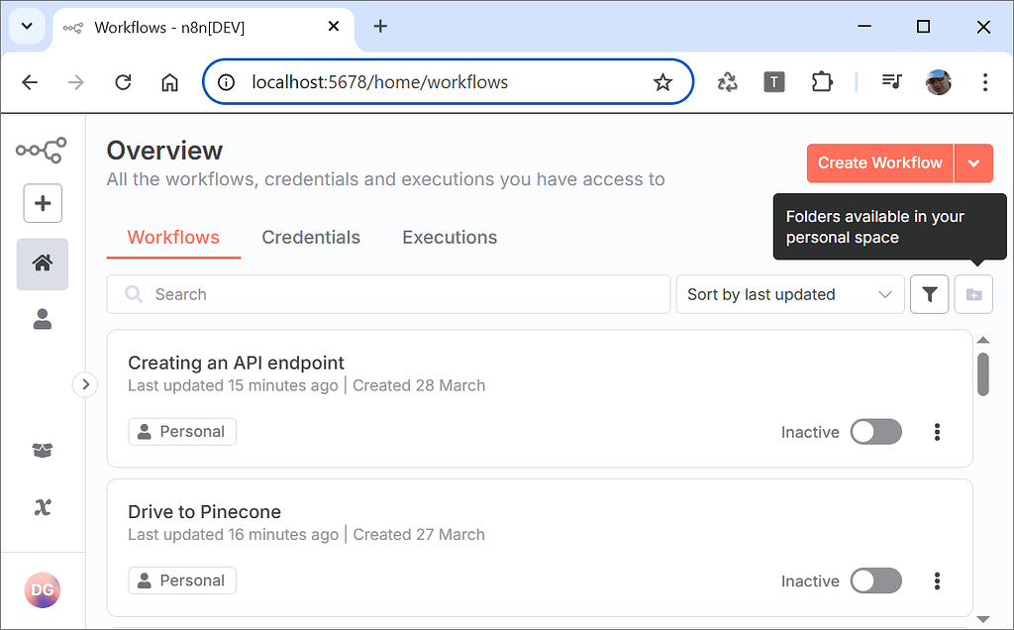Click the Create Workflow button
This screenshot has width=1014, height=630.
point(879,162)
